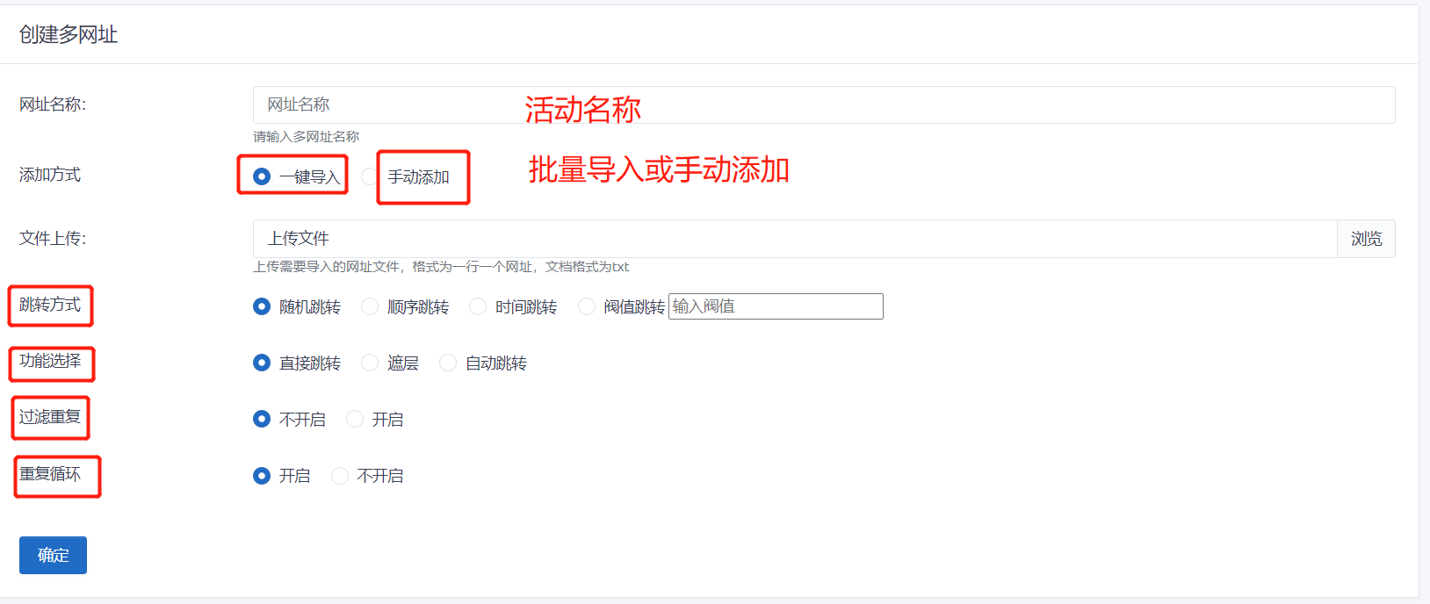
Task: Click the 网址名称 input field
Action: point(824,104)
